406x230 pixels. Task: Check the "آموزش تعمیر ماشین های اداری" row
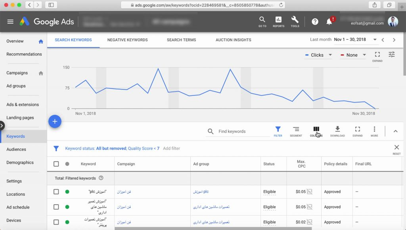coord(56,207)
